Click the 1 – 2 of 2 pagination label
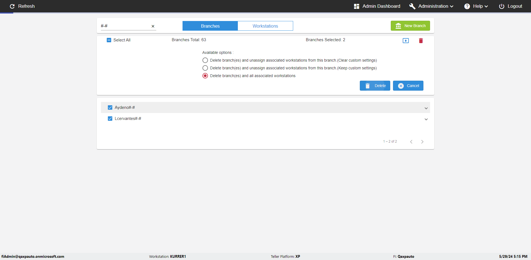This screenshot has height=260, width=531. click(390, 141)
